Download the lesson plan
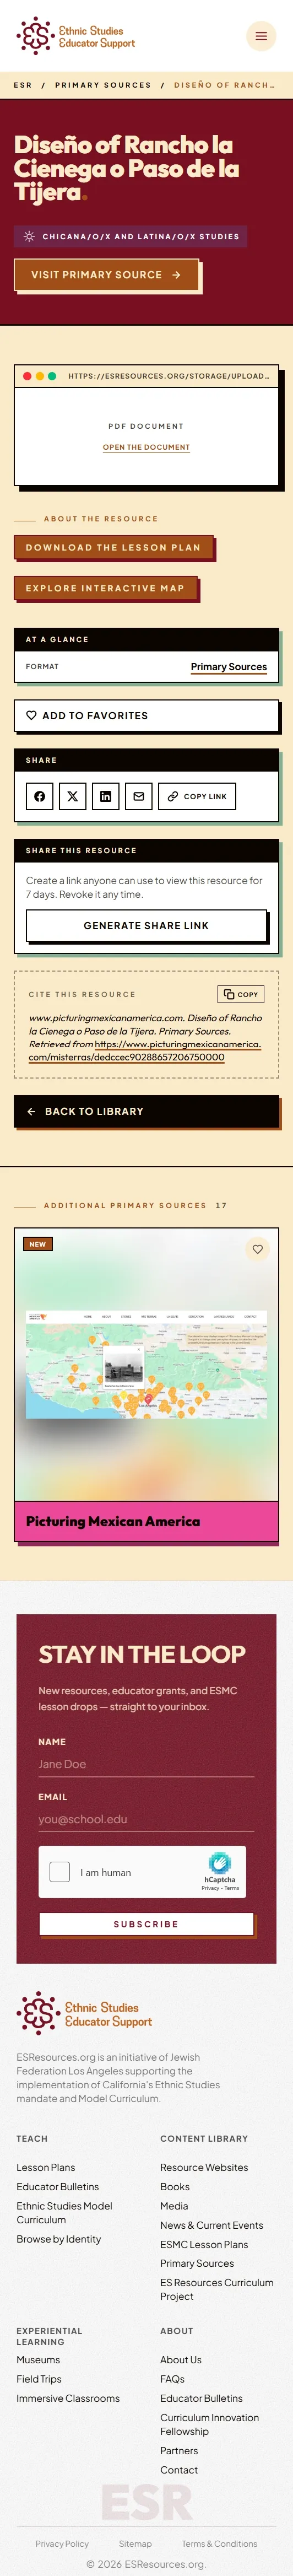The height and width of the screenshot is (2576, 293). [x=113, y=547]
